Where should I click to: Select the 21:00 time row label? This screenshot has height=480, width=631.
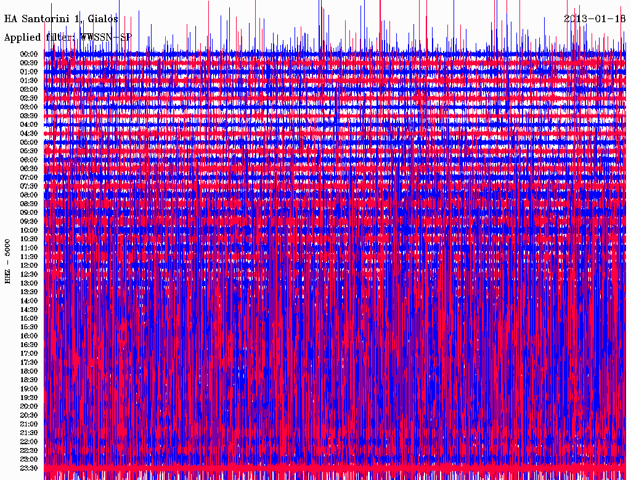(x=29, y=425)
